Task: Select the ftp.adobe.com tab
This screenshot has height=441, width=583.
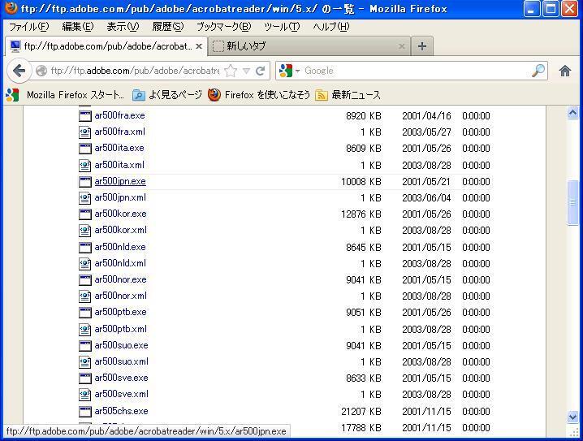Action: (106, 46)
